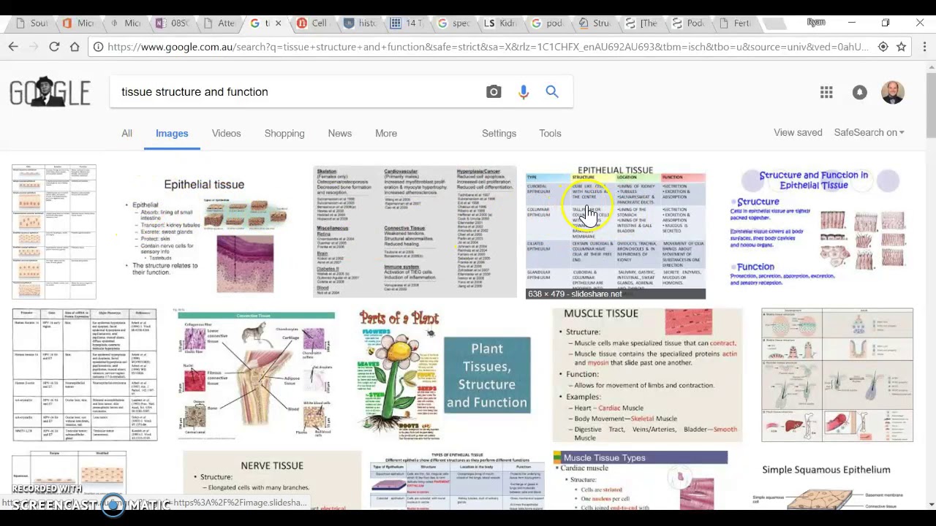Switch to the '14 T' browser tab
The height and width of the screenshot is (526, 936).
407,23
